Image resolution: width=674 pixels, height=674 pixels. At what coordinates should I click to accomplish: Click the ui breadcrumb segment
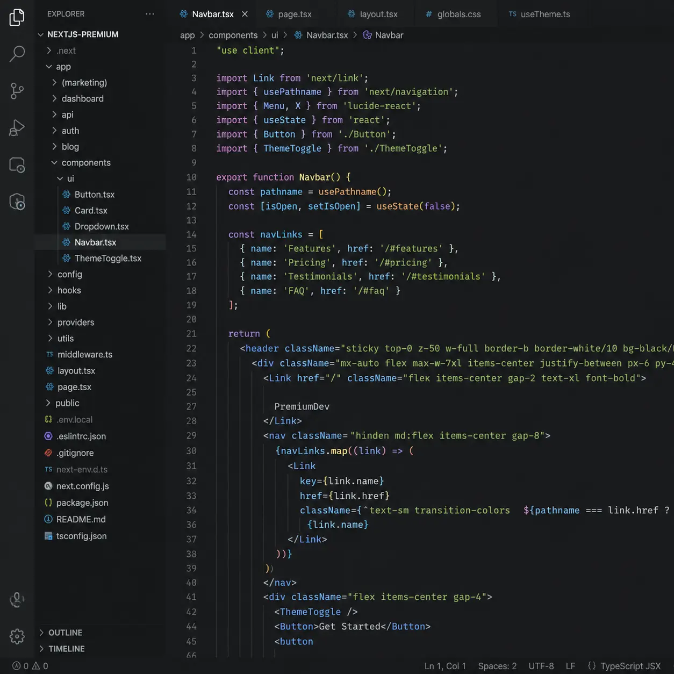coord(275,35)
